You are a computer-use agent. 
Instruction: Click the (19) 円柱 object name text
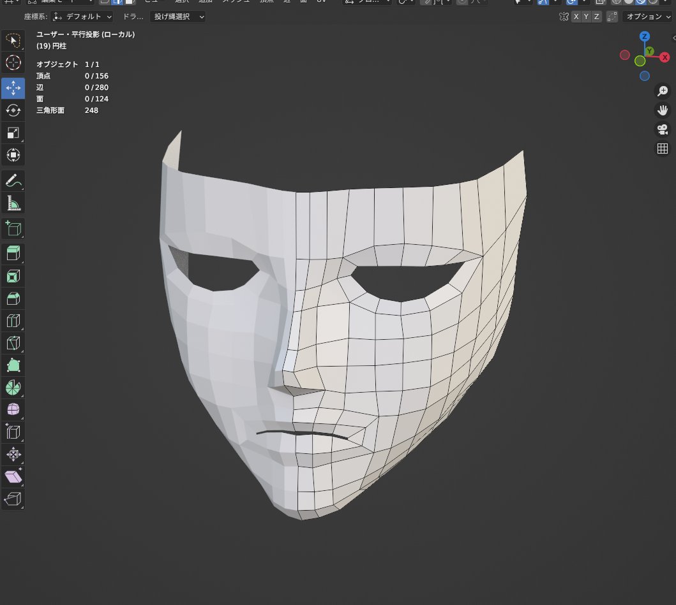pyautogui.click(x=51, y=46)
